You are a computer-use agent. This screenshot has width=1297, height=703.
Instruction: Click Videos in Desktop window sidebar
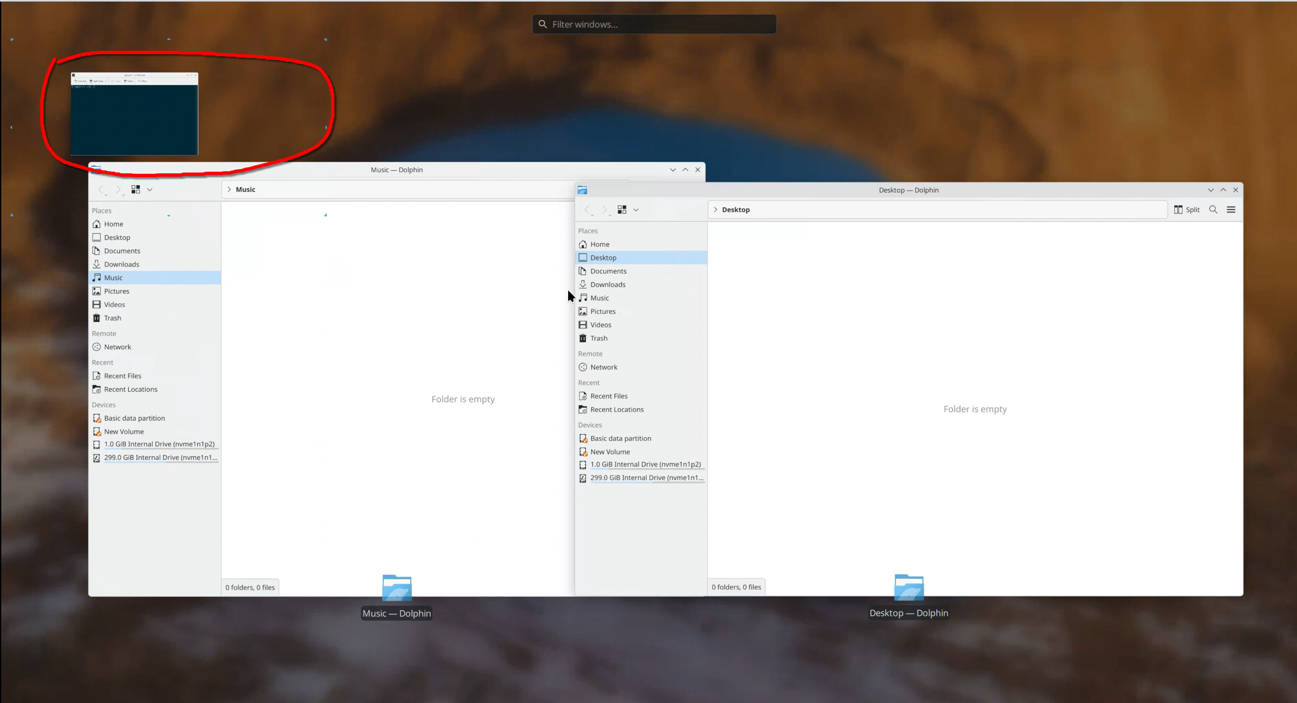601,325
